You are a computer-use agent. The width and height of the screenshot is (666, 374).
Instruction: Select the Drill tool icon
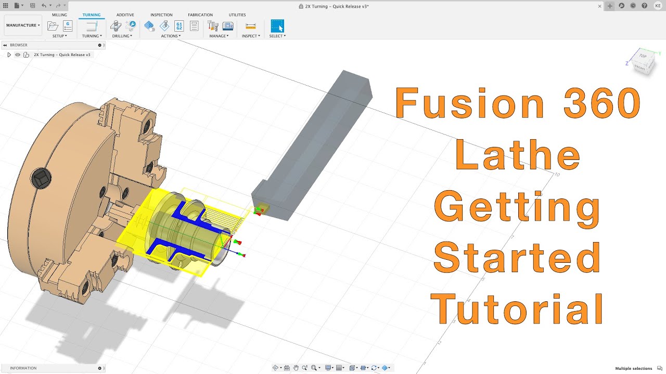tap(117, 26)
